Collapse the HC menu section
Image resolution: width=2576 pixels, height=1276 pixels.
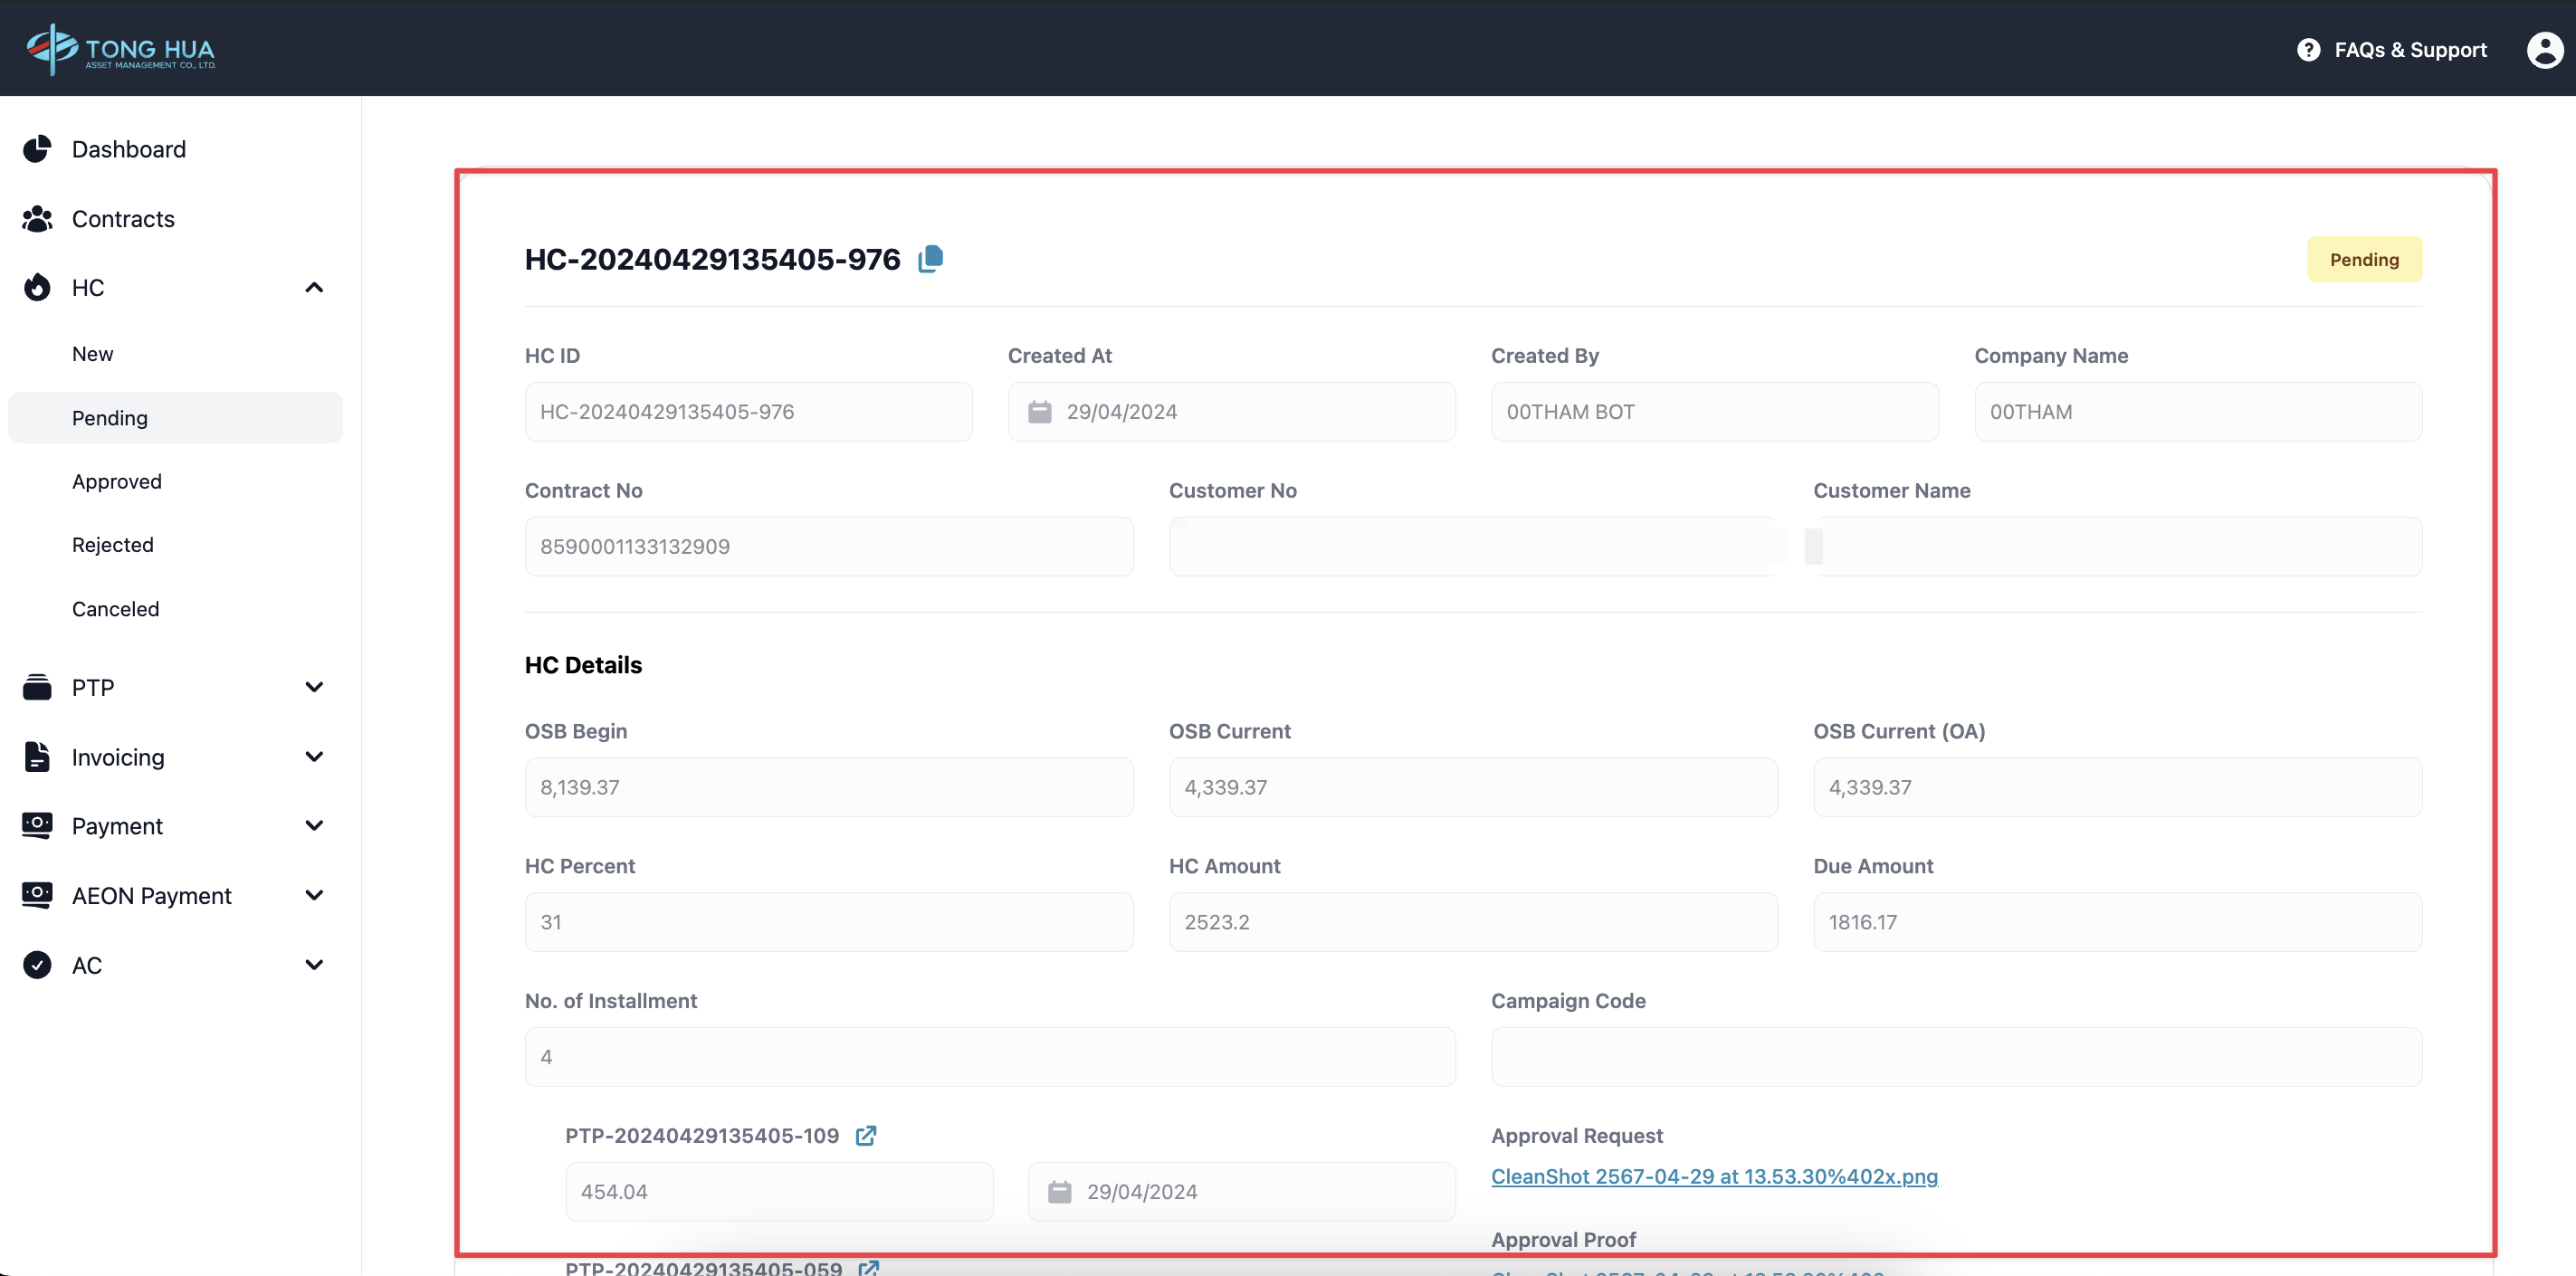314,288
